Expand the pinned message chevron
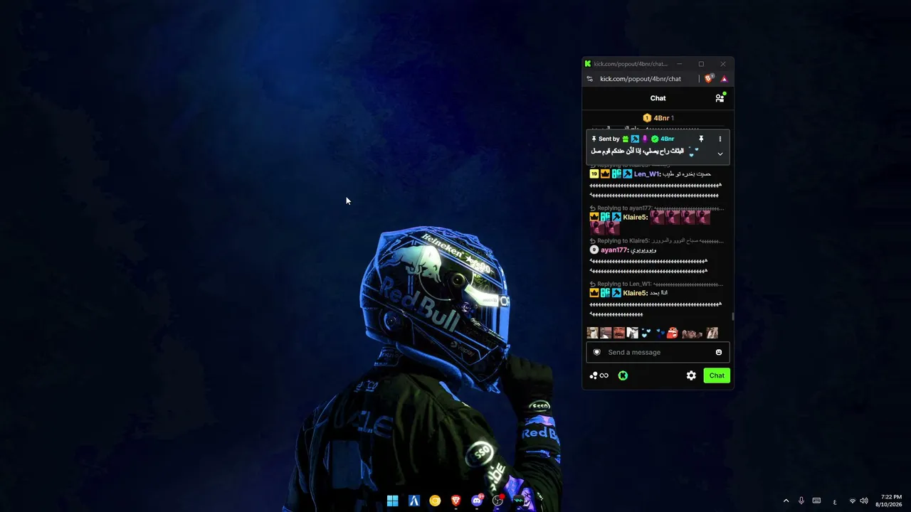 point(720,154)
